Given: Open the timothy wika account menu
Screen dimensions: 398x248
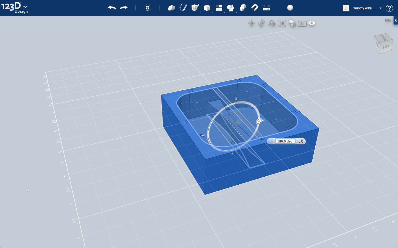Looking at the screenshot, I should [x=364, y=8].
